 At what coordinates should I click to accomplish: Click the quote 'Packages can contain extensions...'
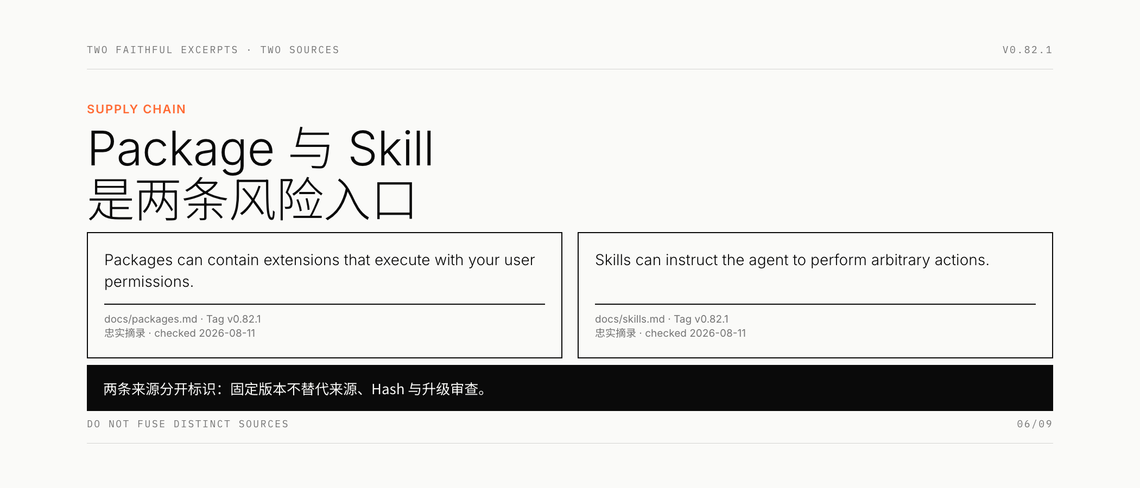click(x=320, y=271)
